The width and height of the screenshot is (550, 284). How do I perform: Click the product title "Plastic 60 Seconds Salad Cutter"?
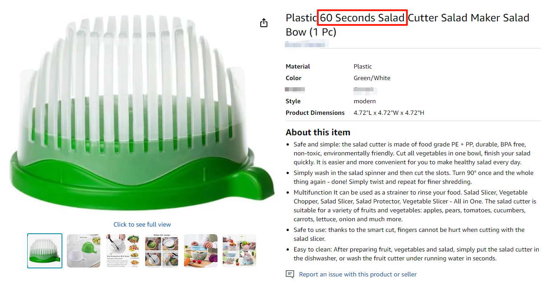coord(407,24)
